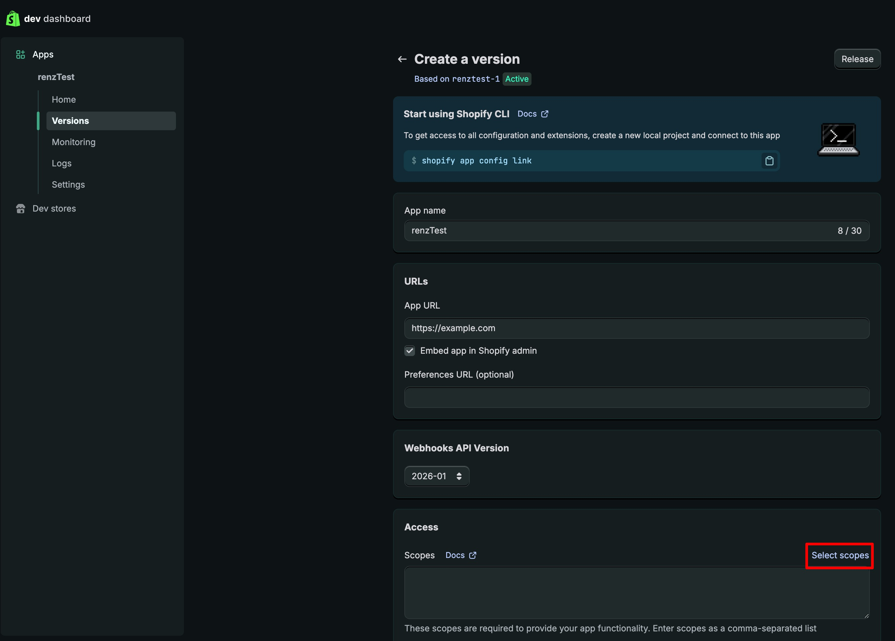The image size is (895, 641).
Task: Open the Monitoring section
Action: [x=73, y=142]
